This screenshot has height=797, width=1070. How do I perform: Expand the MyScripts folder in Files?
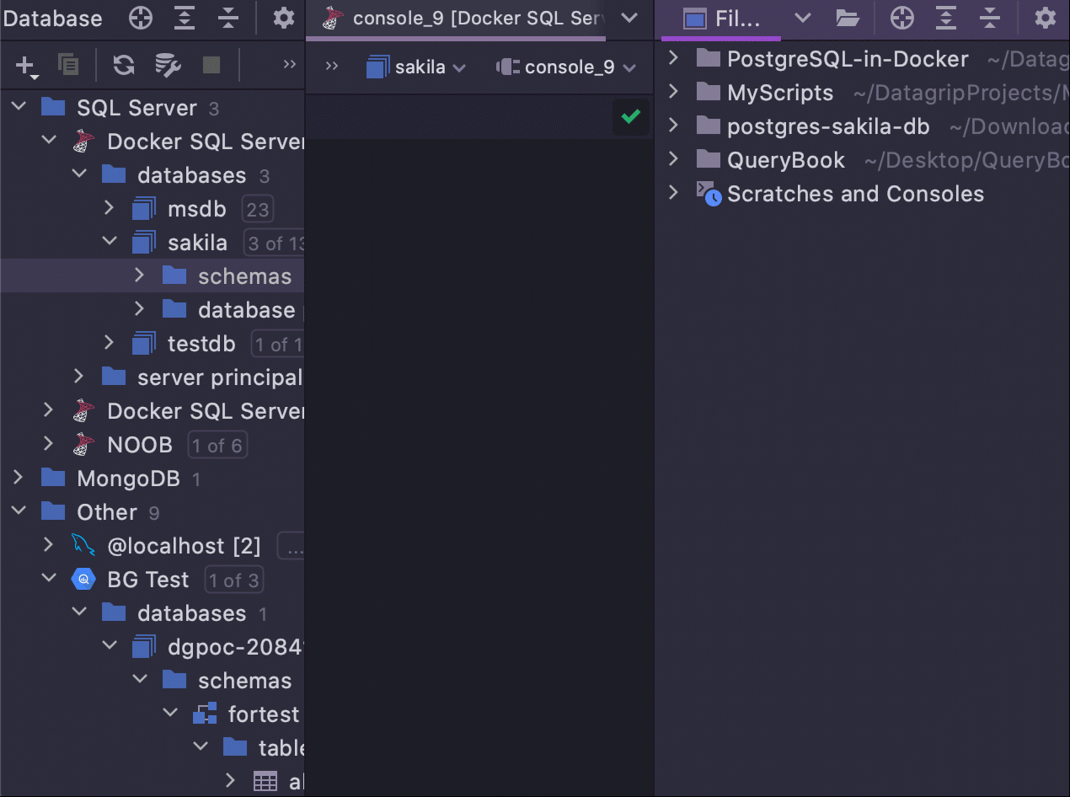(x=673, y=92)
